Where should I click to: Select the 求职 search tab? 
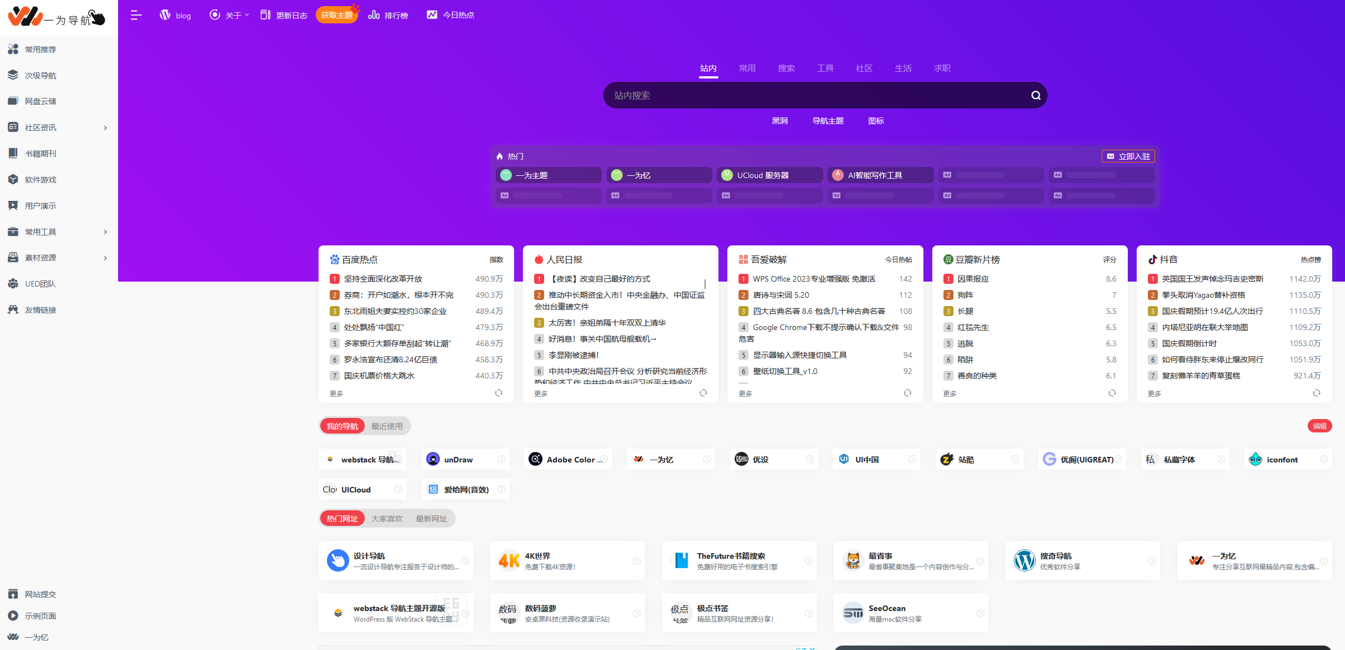click(942, 68)
